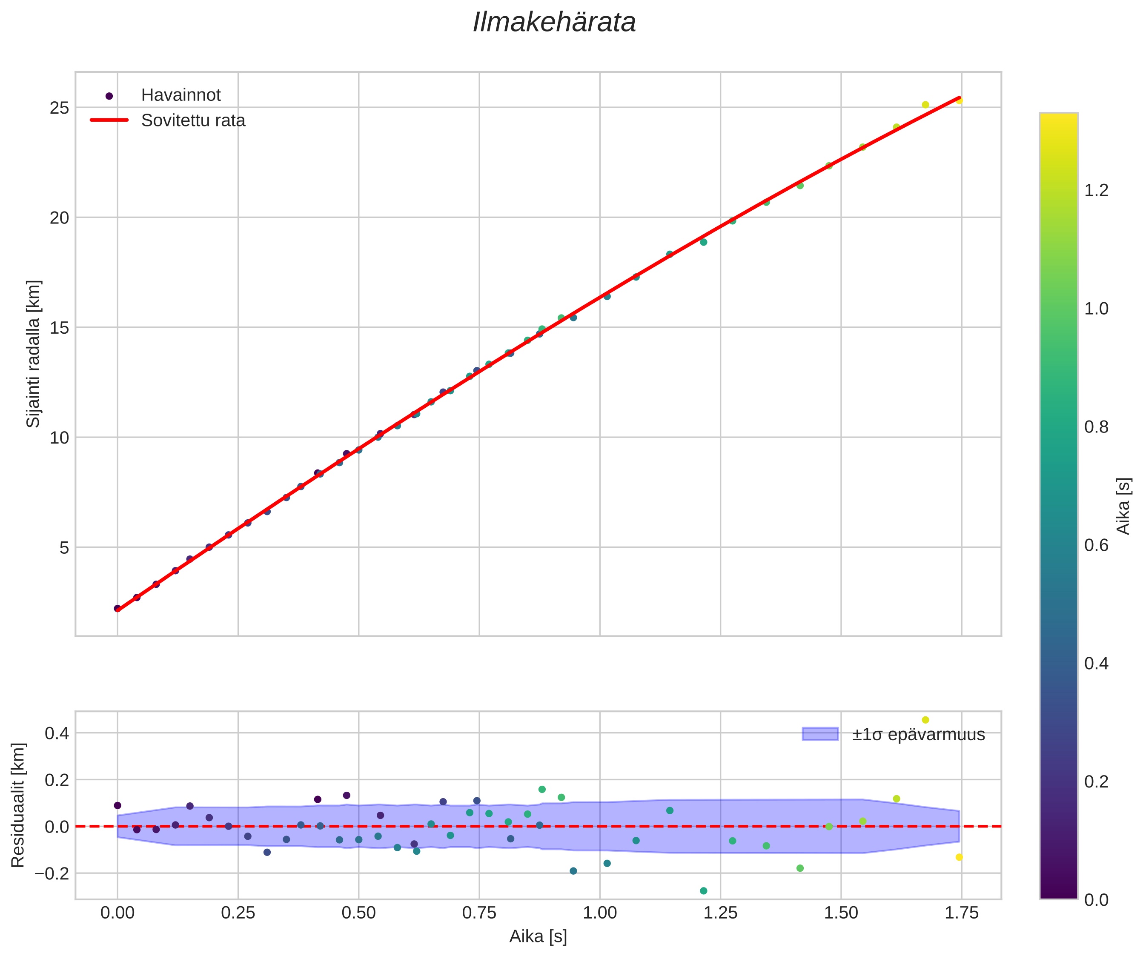
Task: Click the residual y-axis tick 0.4
Action: point(57,733)
